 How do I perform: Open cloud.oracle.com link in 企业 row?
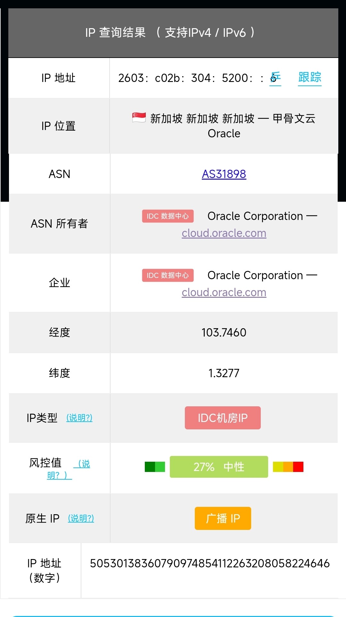224,292
